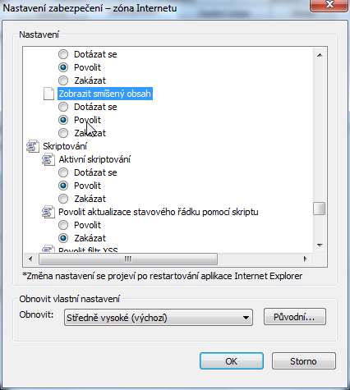This screenshot has width=350, height=390.
Task: Select Zakázat under Zobrazit smíšený obsah
Action: point(63,133)
